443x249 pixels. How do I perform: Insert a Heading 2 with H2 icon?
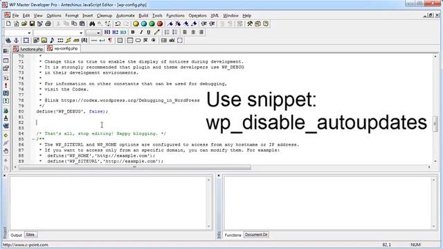pyautogui.click(x=116, y=33)
